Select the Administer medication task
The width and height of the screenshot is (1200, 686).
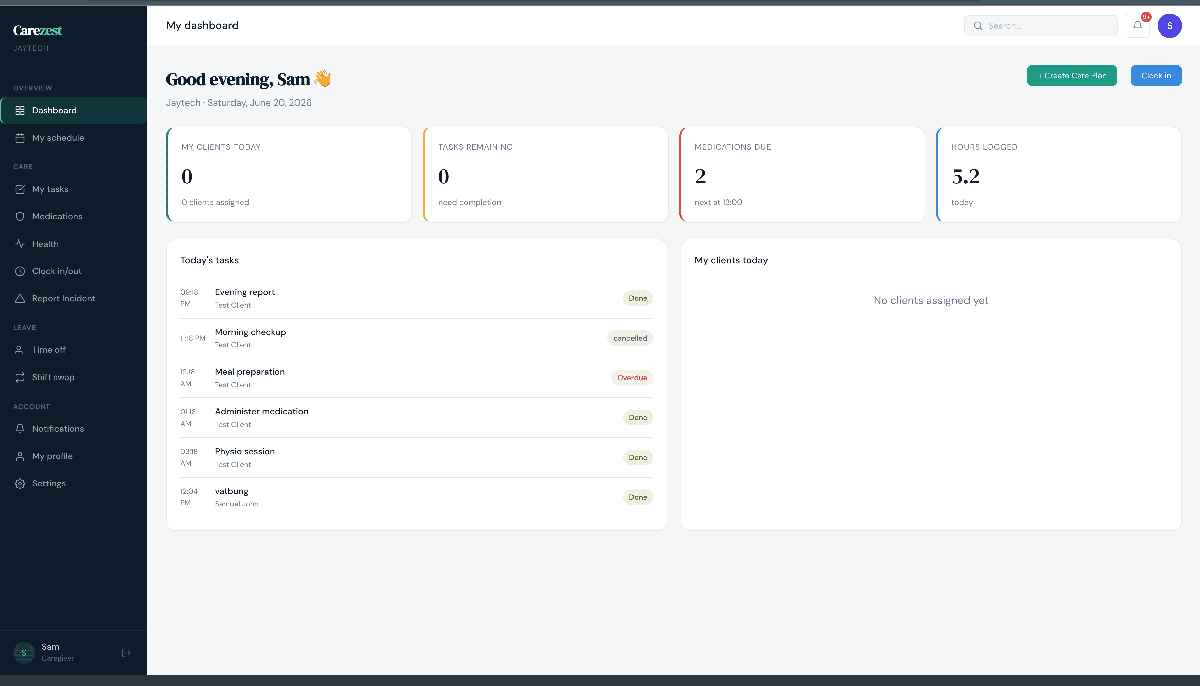pyautogui.click(x=416, y=417)
